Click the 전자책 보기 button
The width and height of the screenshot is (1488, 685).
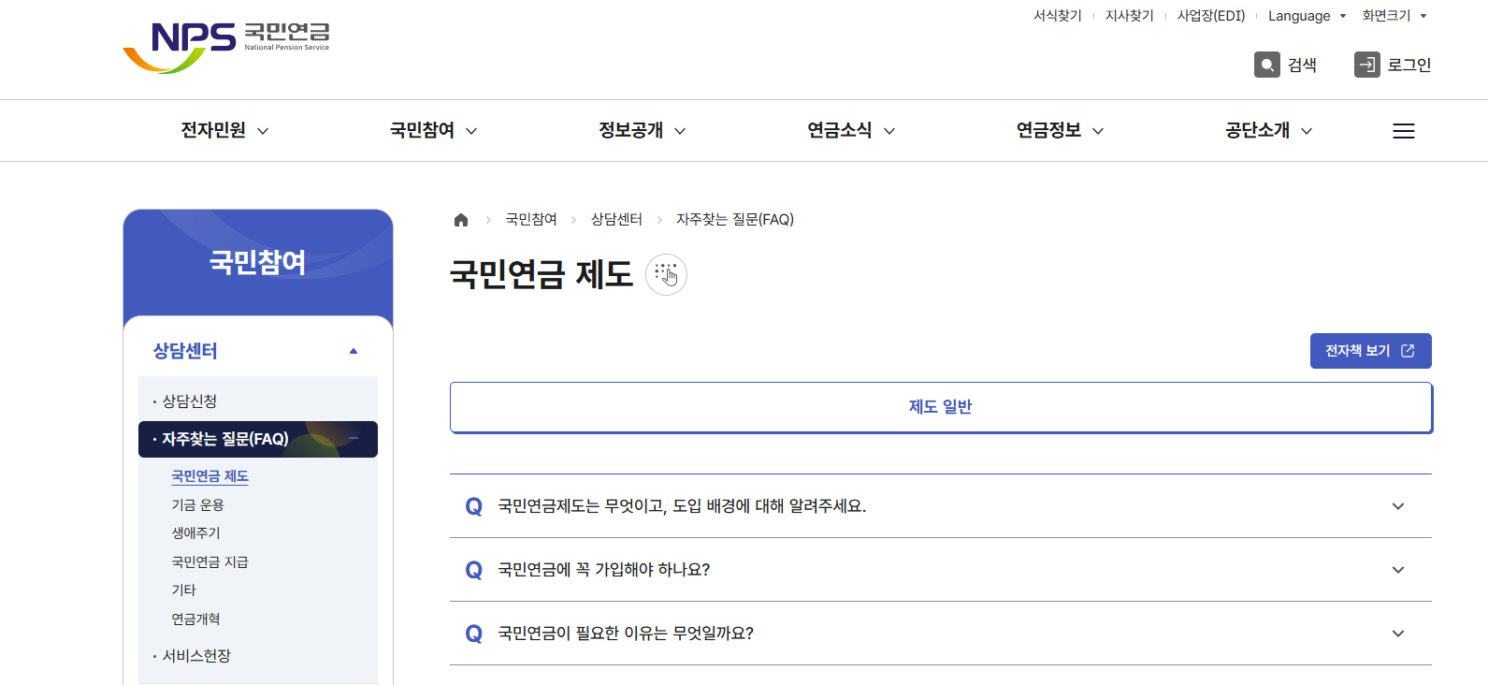1370,351
